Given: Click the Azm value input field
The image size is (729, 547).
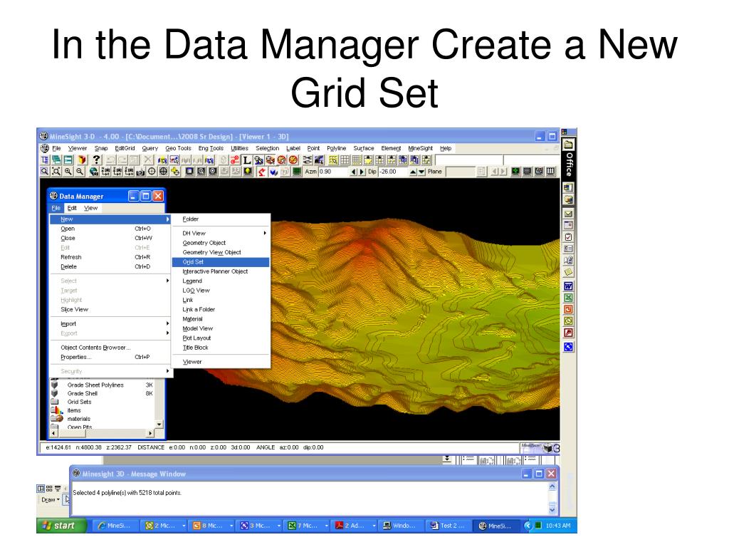Looking at the screenshot, I should pyautogui.click(x=333, y=172).
